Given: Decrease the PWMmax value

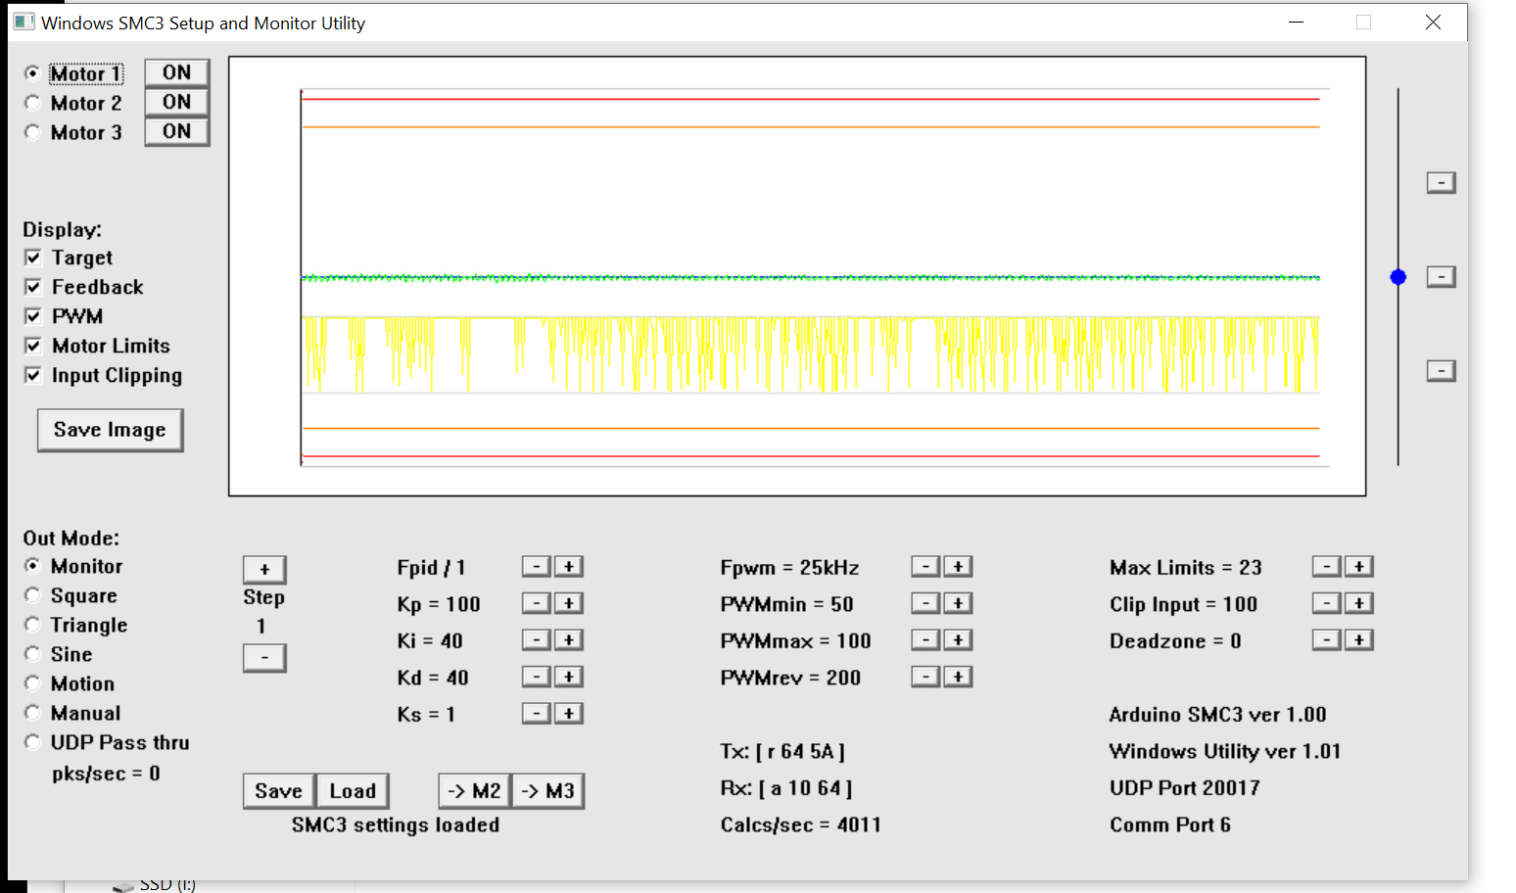Looking at the screenshot, I should coord(925,640).
